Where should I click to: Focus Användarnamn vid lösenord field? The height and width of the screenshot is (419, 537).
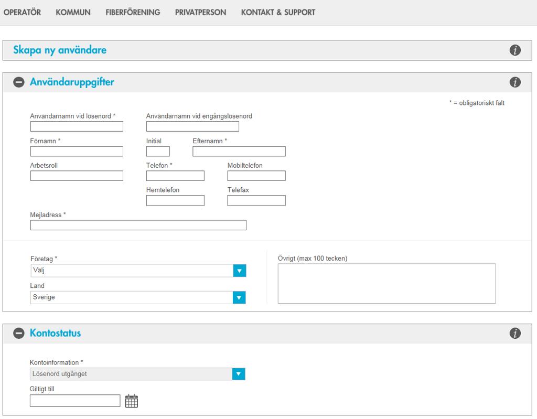(x=77, y=126)
